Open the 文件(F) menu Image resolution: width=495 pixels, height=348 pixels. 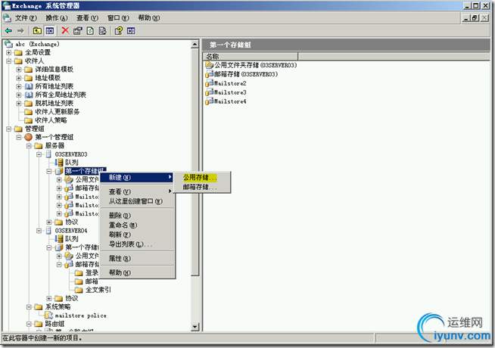26,18
